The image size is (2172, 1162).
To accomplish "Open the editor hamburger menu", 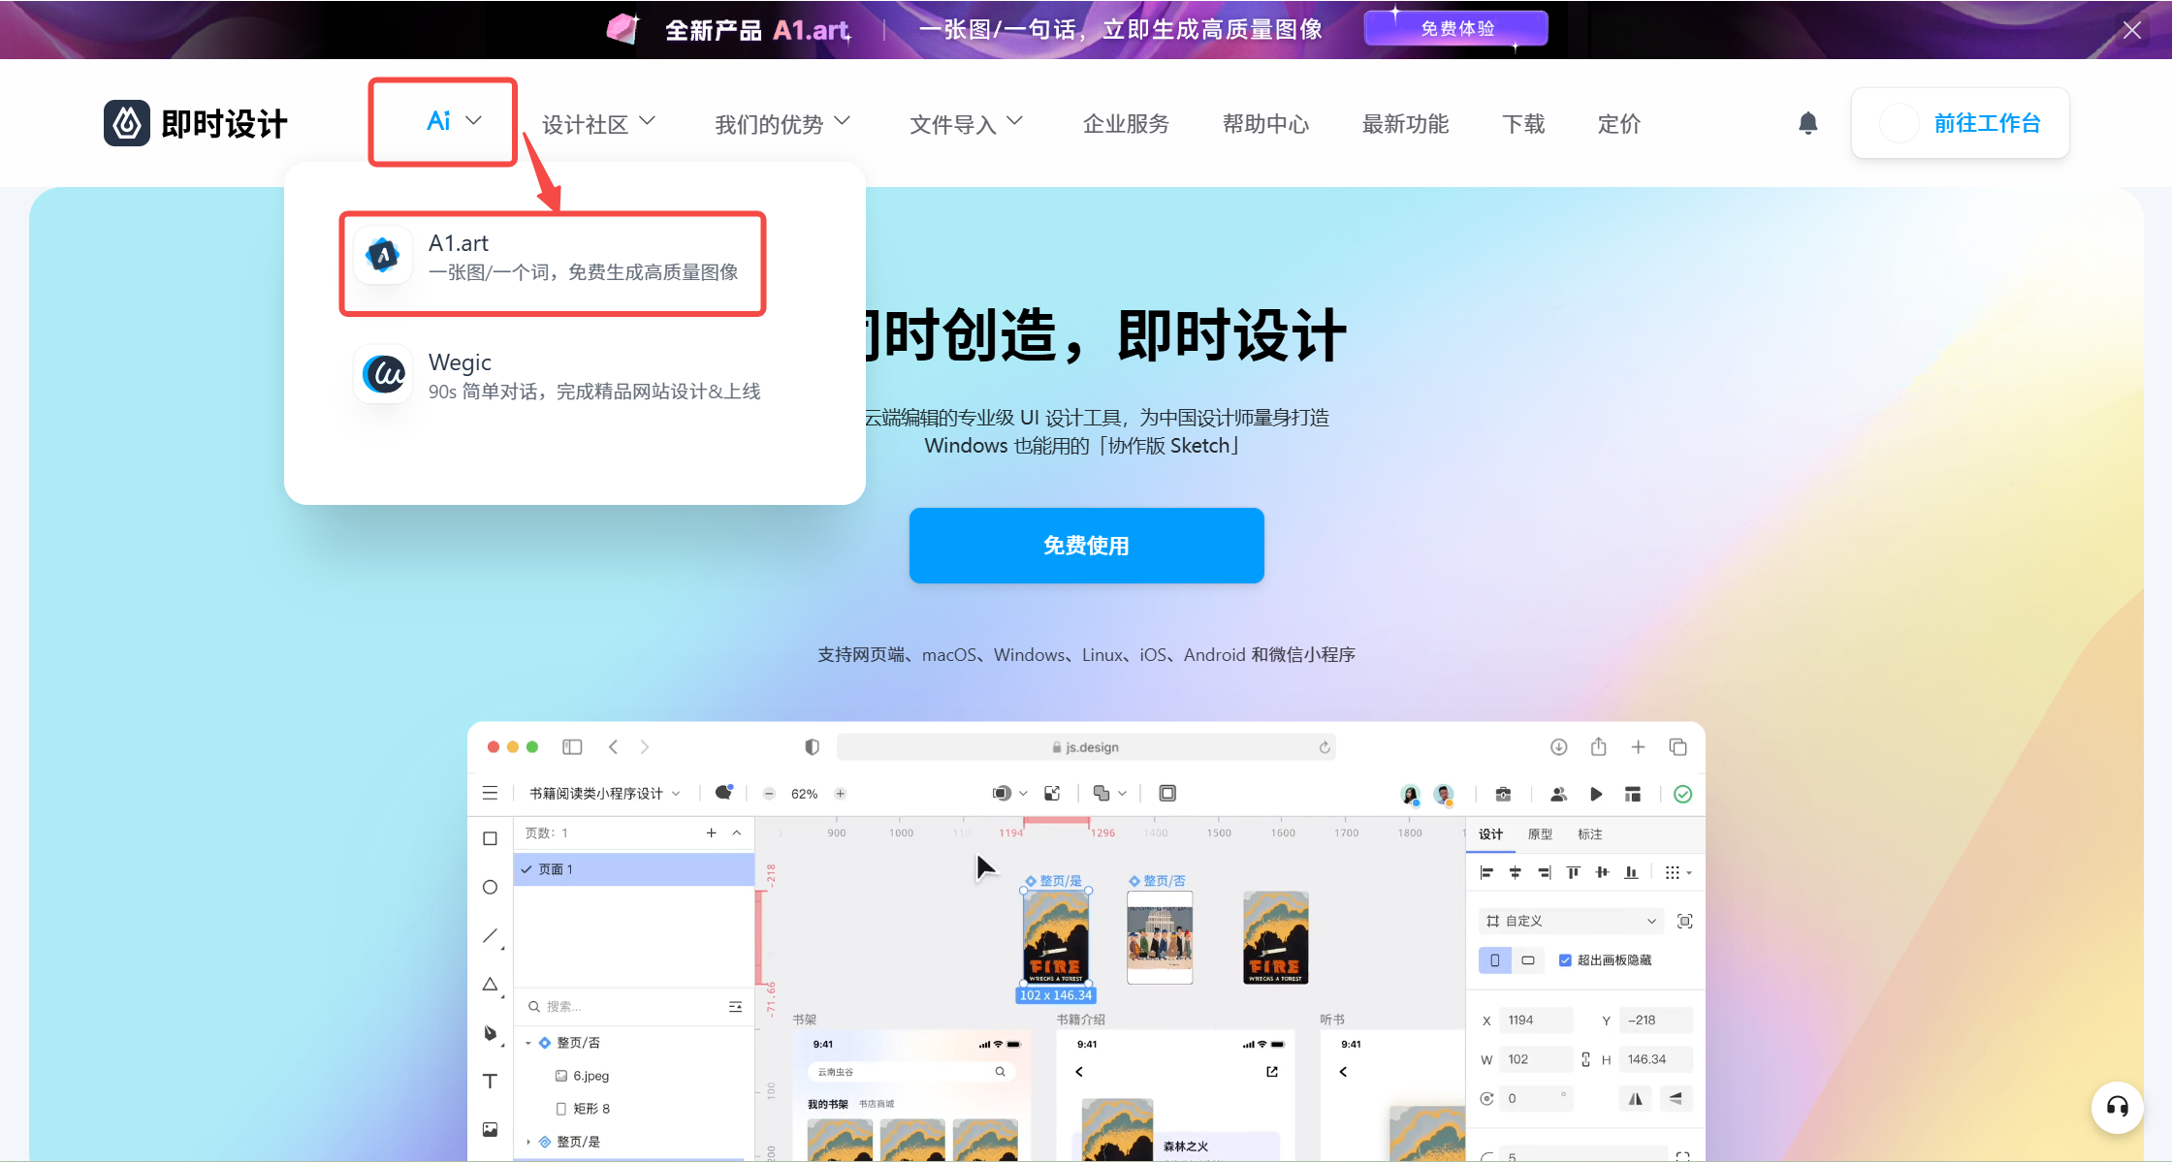I will click(x=490, y=793).
